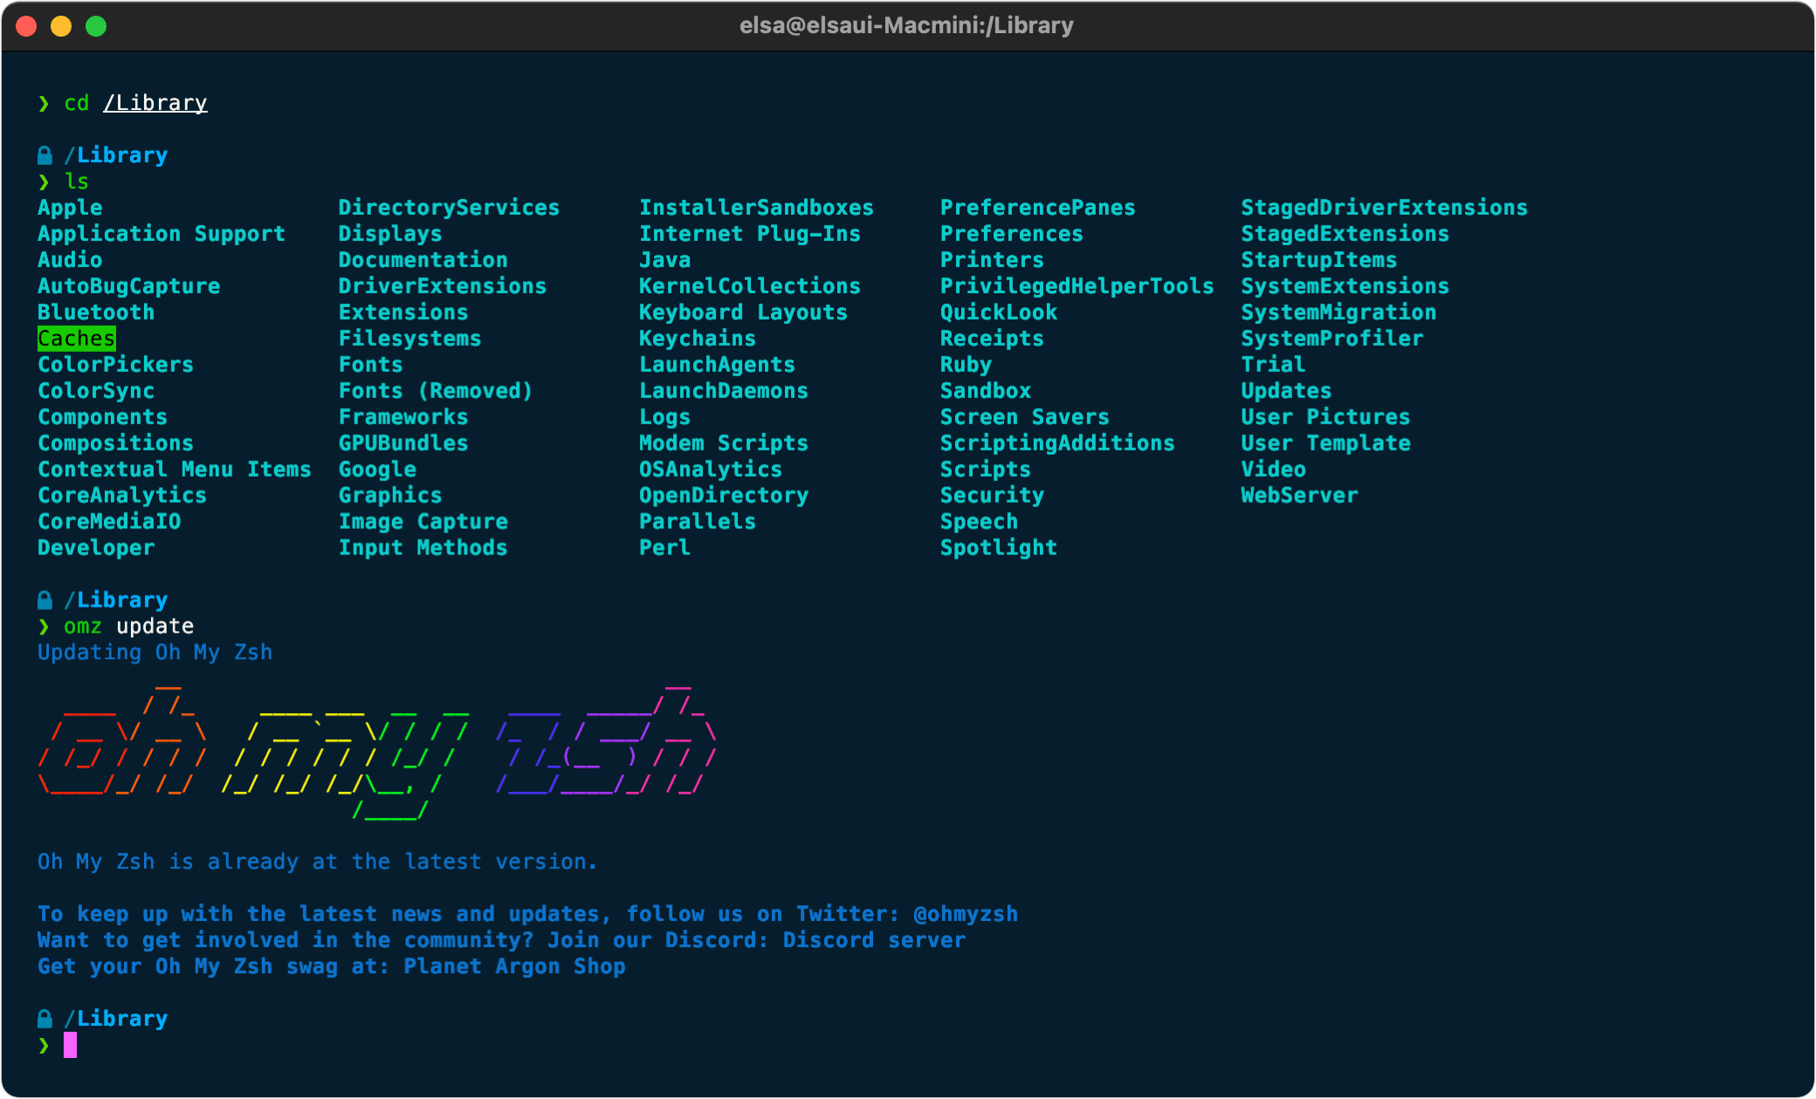Click the underlined /Library path argument
Viewport: 1816px width, 1099px height.
[x=155, y=104]
